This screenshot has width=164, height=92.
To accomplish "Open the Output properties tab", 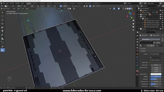I will (x=137, y=42).
